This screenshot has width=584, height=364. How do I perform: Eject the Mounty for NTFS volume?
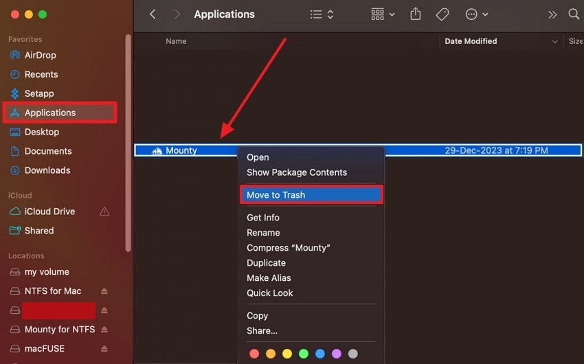[x=104, y=330]
